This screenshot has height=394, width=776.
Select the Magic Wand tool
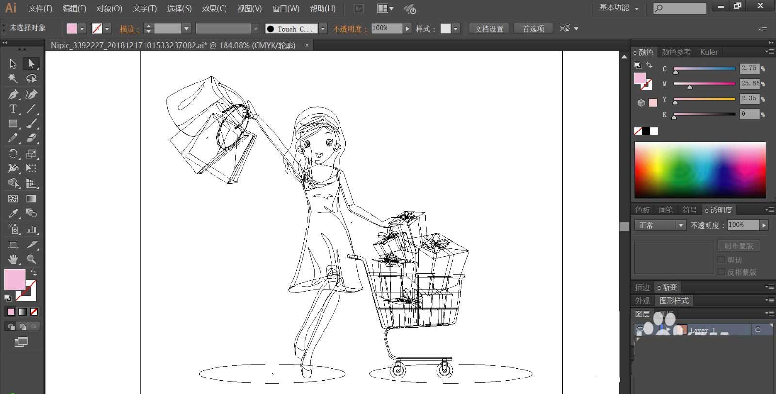[13, 79]
